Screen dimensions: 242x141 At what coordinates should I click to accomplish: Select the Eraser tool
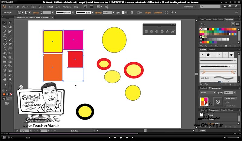pos(10,44)
